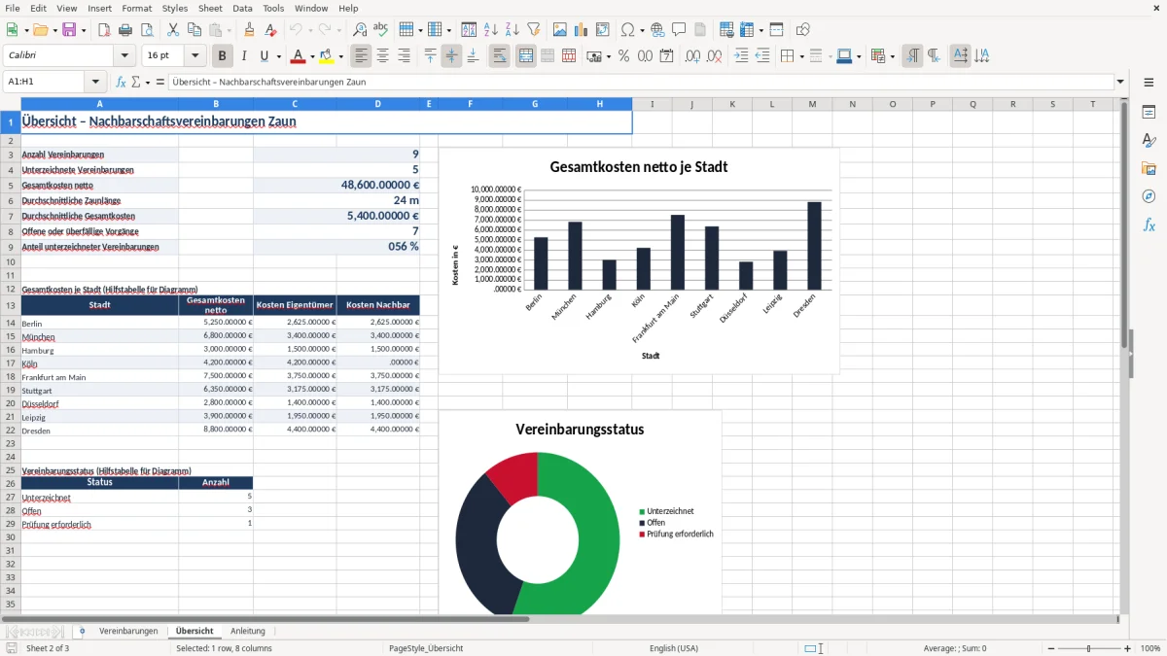Align the cell text right
This screenshot has height=656, width=1167.
tap(404, 56)
